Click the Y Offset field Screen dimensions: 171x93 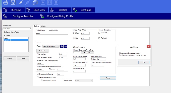[x=85, y=38]
